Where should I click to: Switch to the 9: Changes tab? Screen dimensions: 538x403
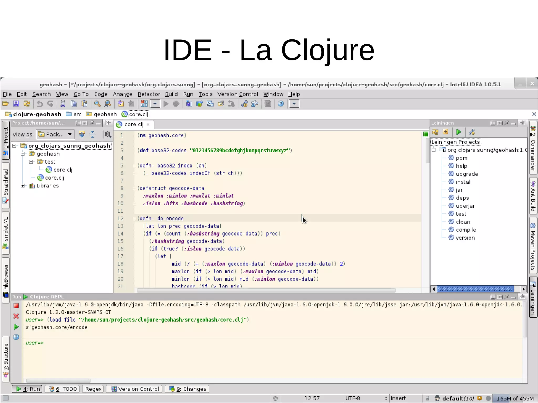click(x=187, y=389)
